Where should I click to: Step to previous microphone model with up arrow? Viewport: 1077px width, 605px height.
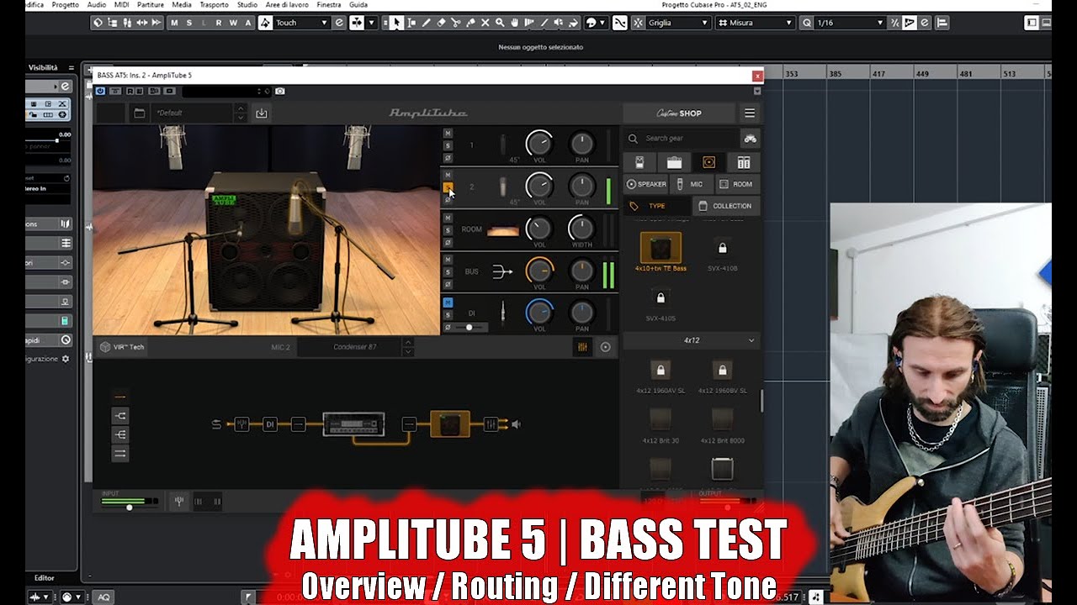[x=408, y=342]
